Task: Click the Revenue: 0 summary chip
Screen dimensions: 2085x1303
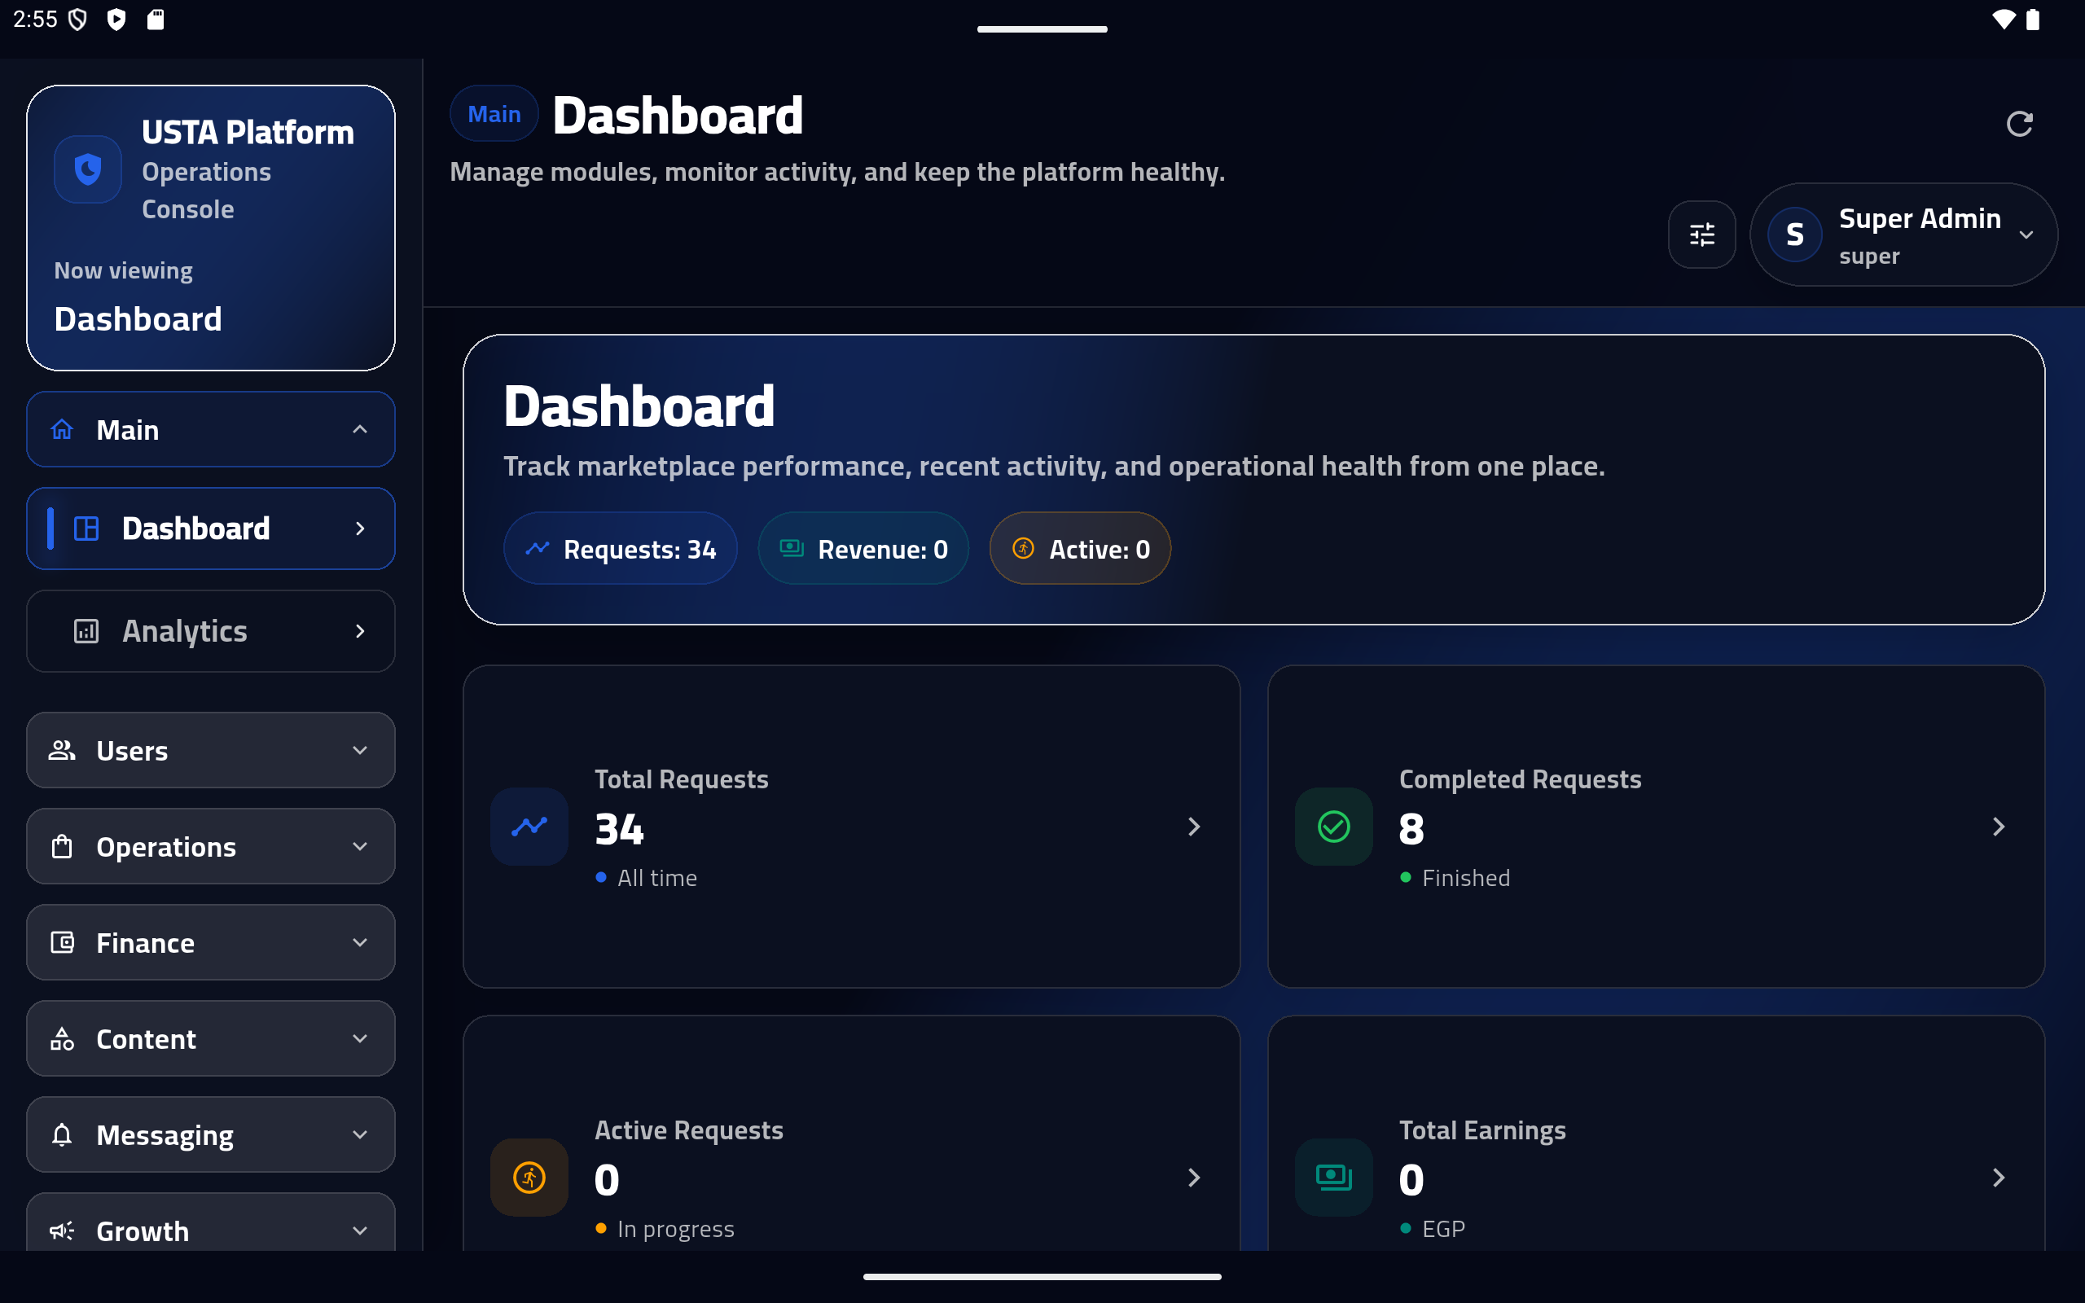Action: [x=863, y=549]
